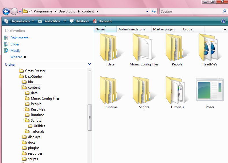Select Daz-Studio in the address breadcrumb
Screen dimensions: 228x163
[x=67, y=11]
